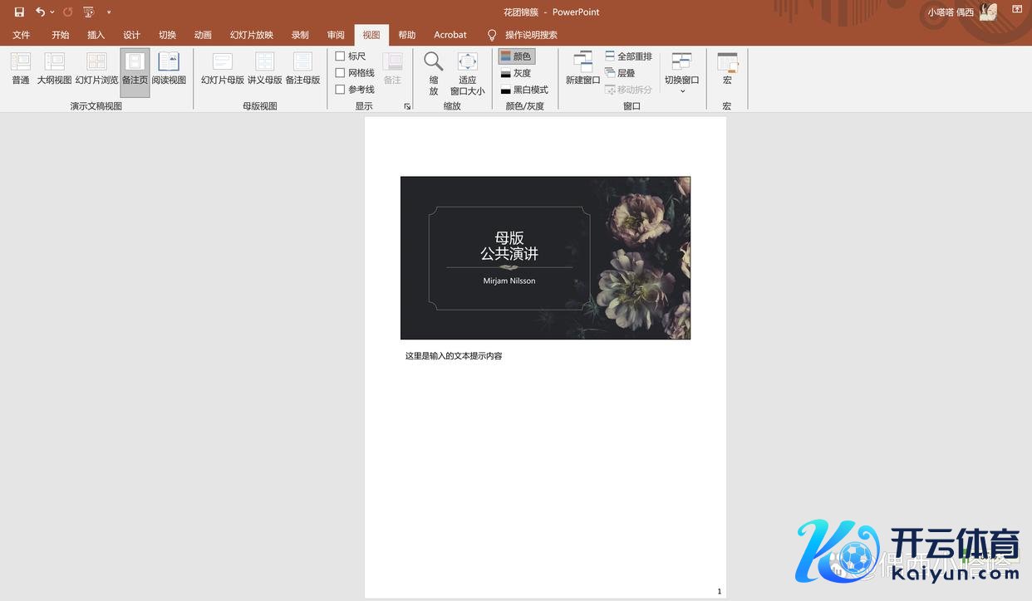
Task: Expand Show (显示) group dialog launcher
Action: click(x=407, y=106)
